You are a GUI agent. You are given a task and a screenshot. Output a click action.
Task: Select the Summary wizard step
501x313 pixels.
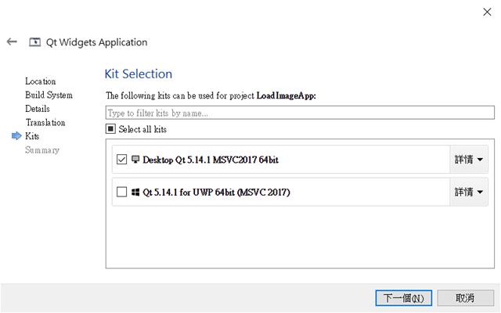point(42,150)
